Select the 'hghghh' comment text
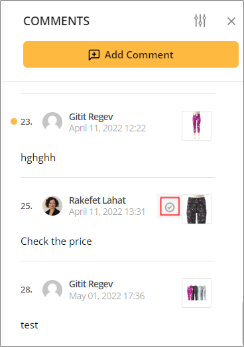This screenshot has width=244, height=347. pos(38,159)
